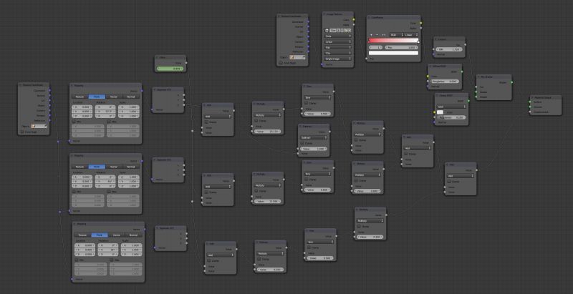Click the green BSDF output socket of Diffuse BSDF
573x294 pixels.
pyautogui.click(x=462, y=72)
